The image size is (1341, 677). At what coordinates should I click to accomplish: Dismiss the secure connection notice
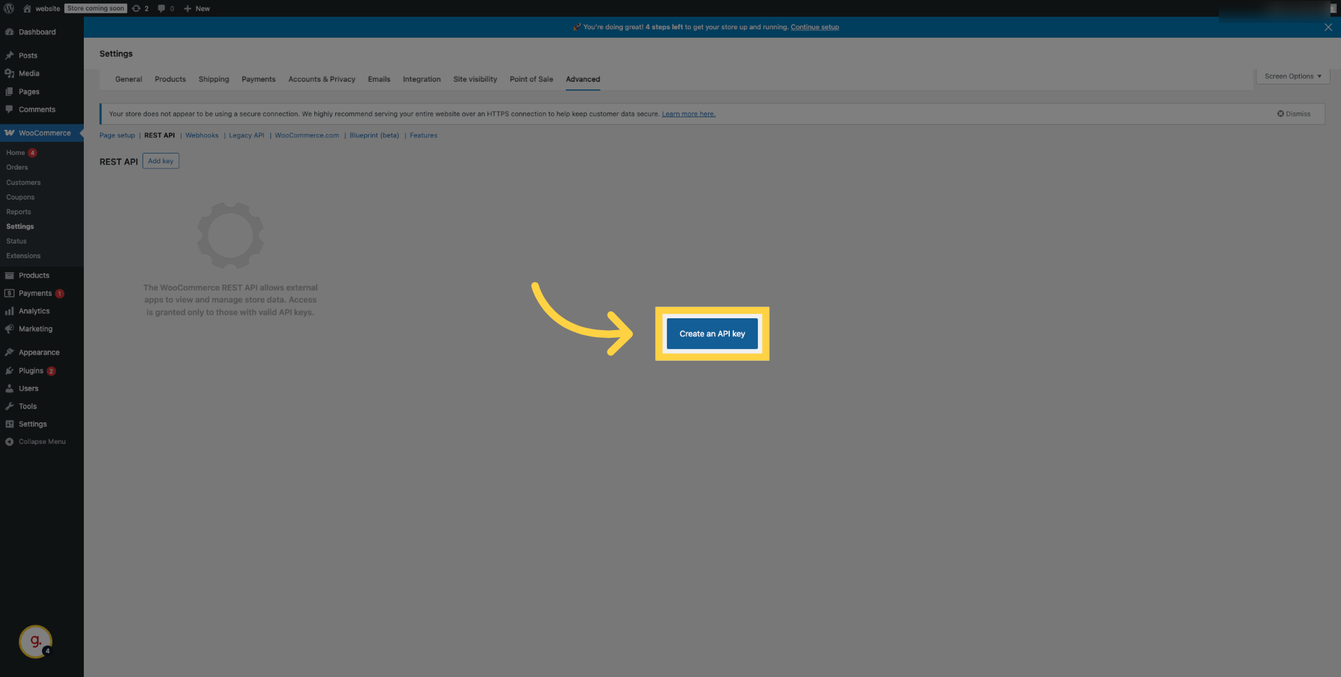(x=1294, y=113)
